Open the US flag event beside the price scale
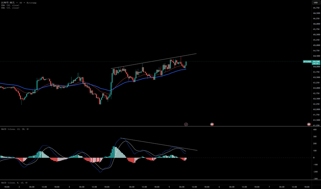This screenshot has width=321, height=189. point(309,124)
